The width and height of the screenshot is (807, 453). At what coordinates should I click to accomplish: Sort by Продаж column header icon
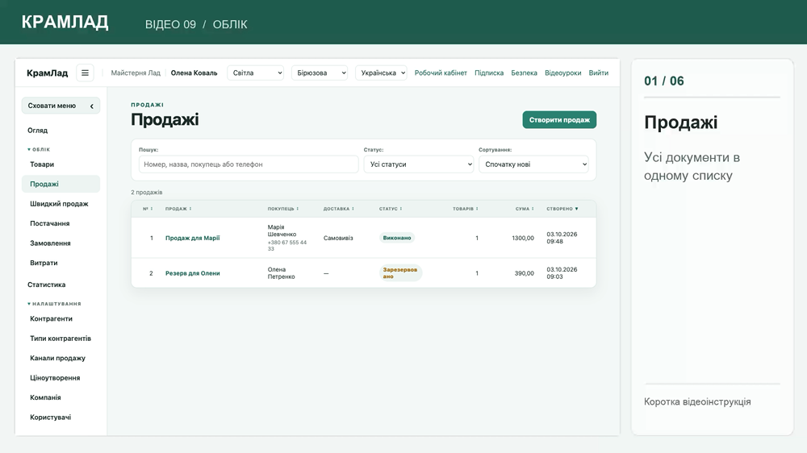point(190,209)
